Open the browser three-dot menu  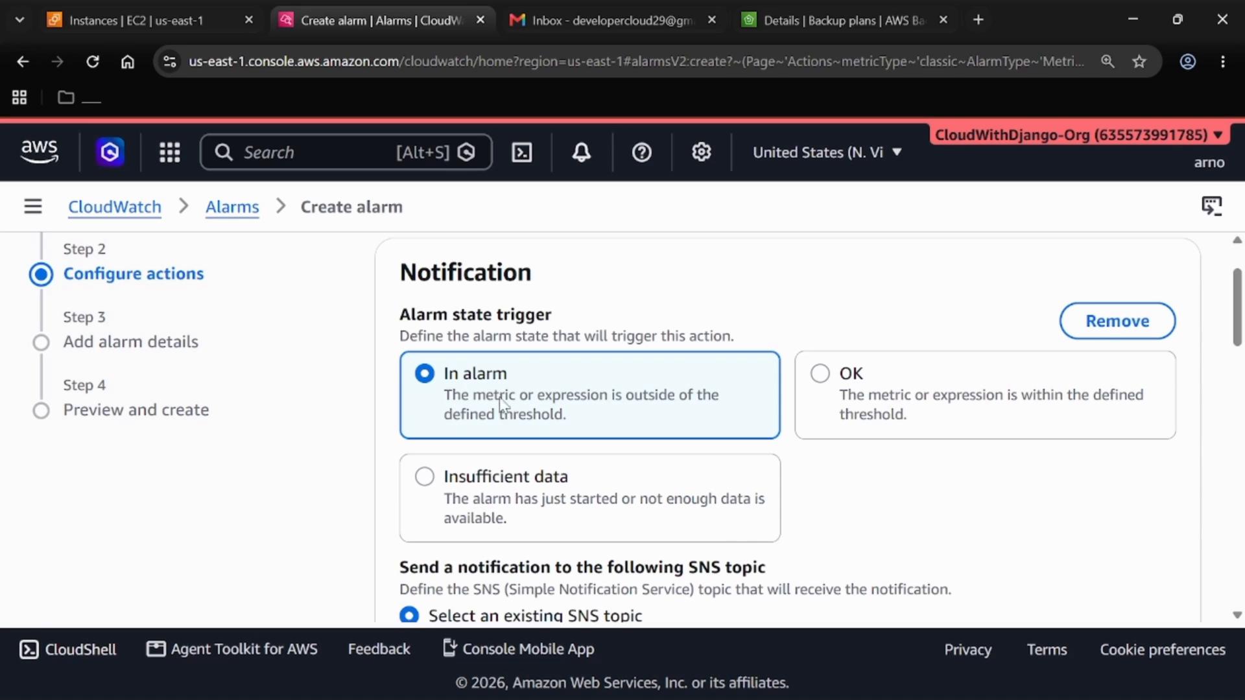pyautogui.click(x=1223, y=62)
